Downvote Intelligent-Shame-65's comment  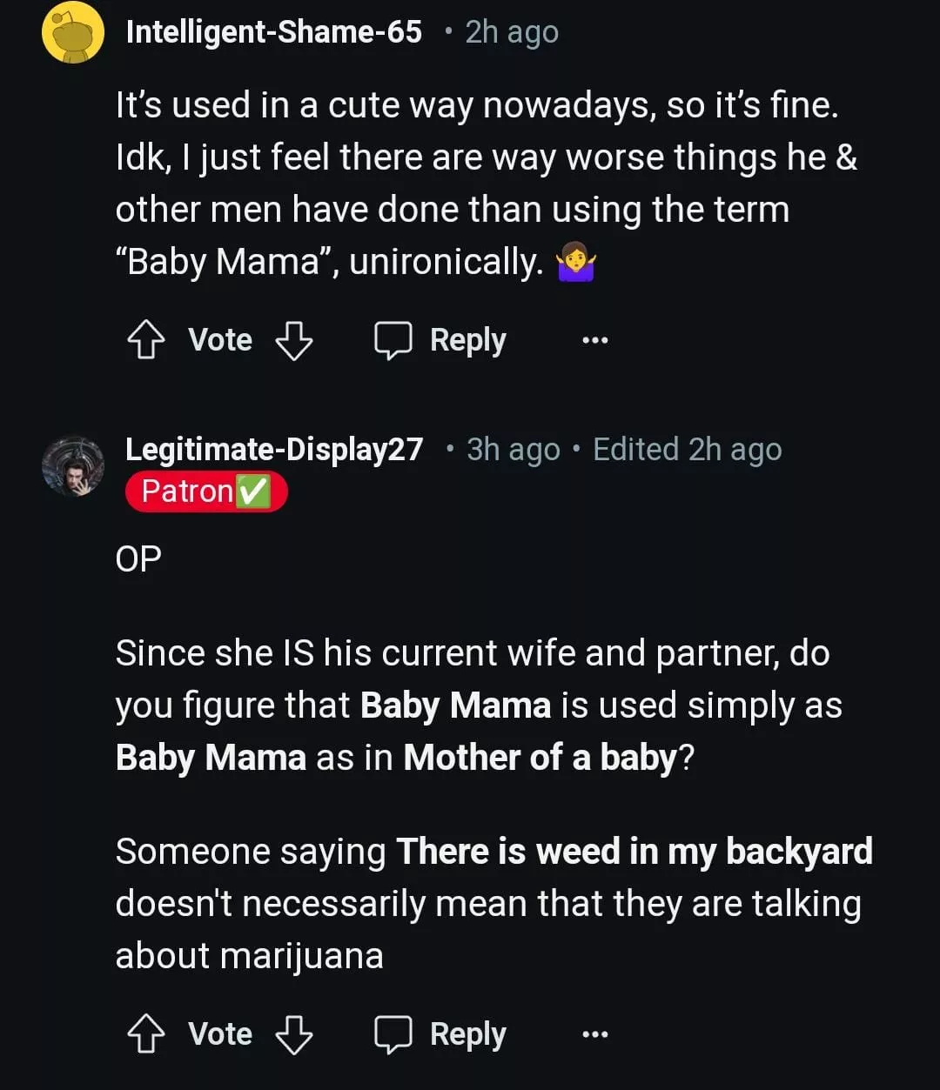tap(293, 341)
